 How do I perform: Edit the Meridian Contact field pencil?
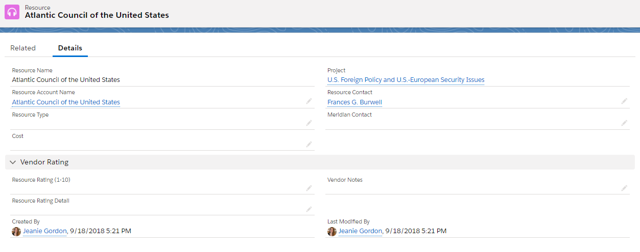(x=624, y=123)
